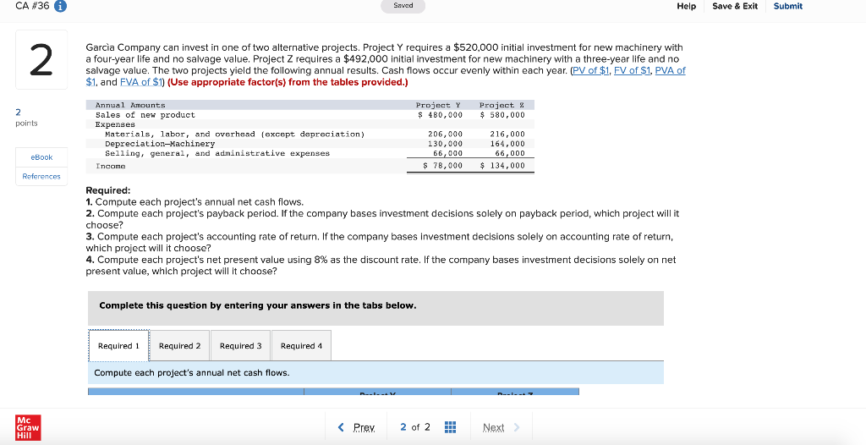Click Save & Exit
Screen dimensions: 866x445
click(735, 6)
